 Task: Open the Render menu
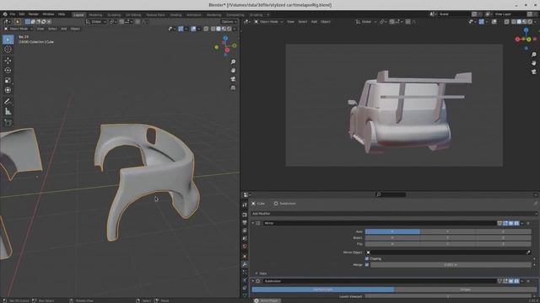click(34, 14)
